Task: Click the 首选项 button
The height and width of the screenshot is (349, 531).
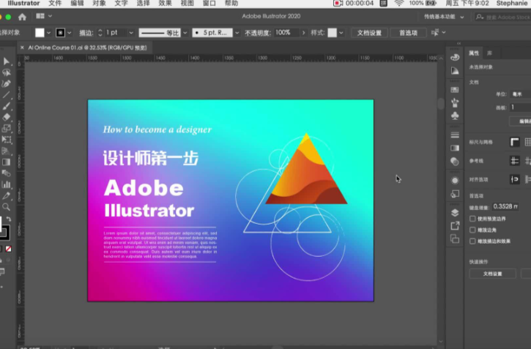Action: tap(408, 33)
